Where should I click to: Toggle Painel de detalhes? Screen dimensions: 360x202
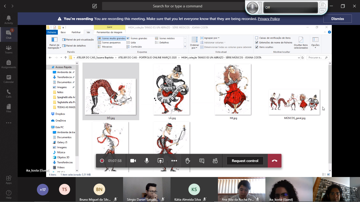pos(74,46)
